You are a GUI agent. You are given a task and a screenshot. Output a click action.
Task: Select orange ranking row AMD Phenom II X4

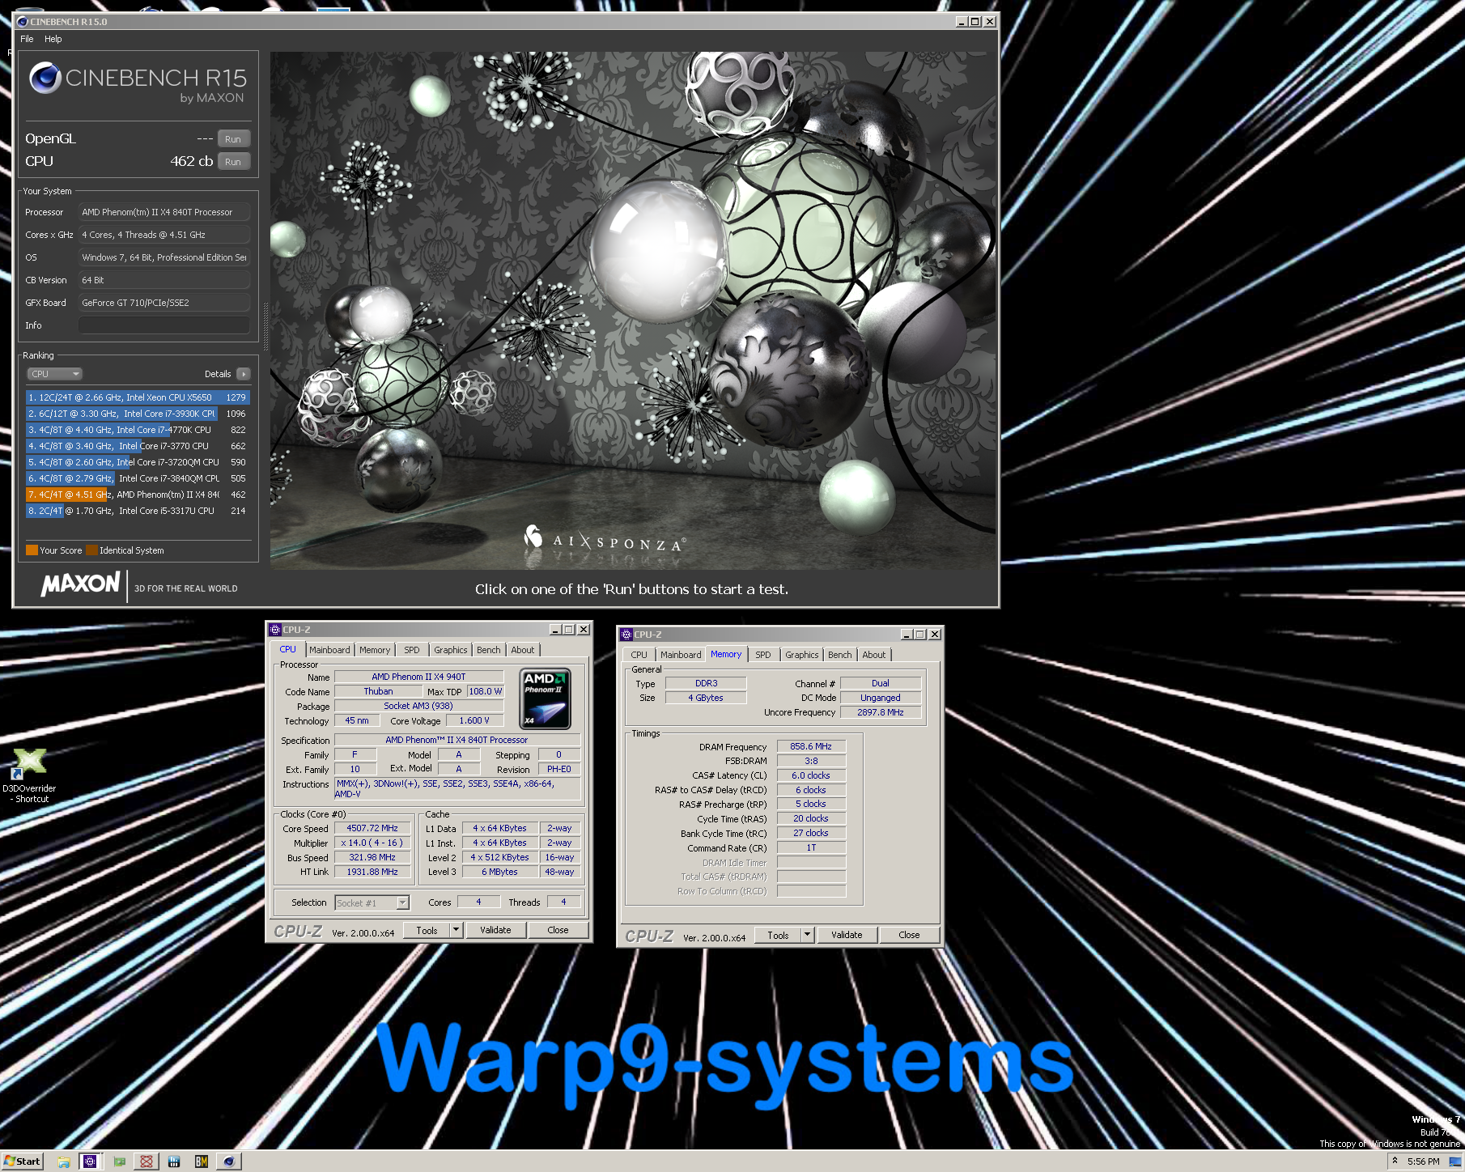click(x=138, y=495)
